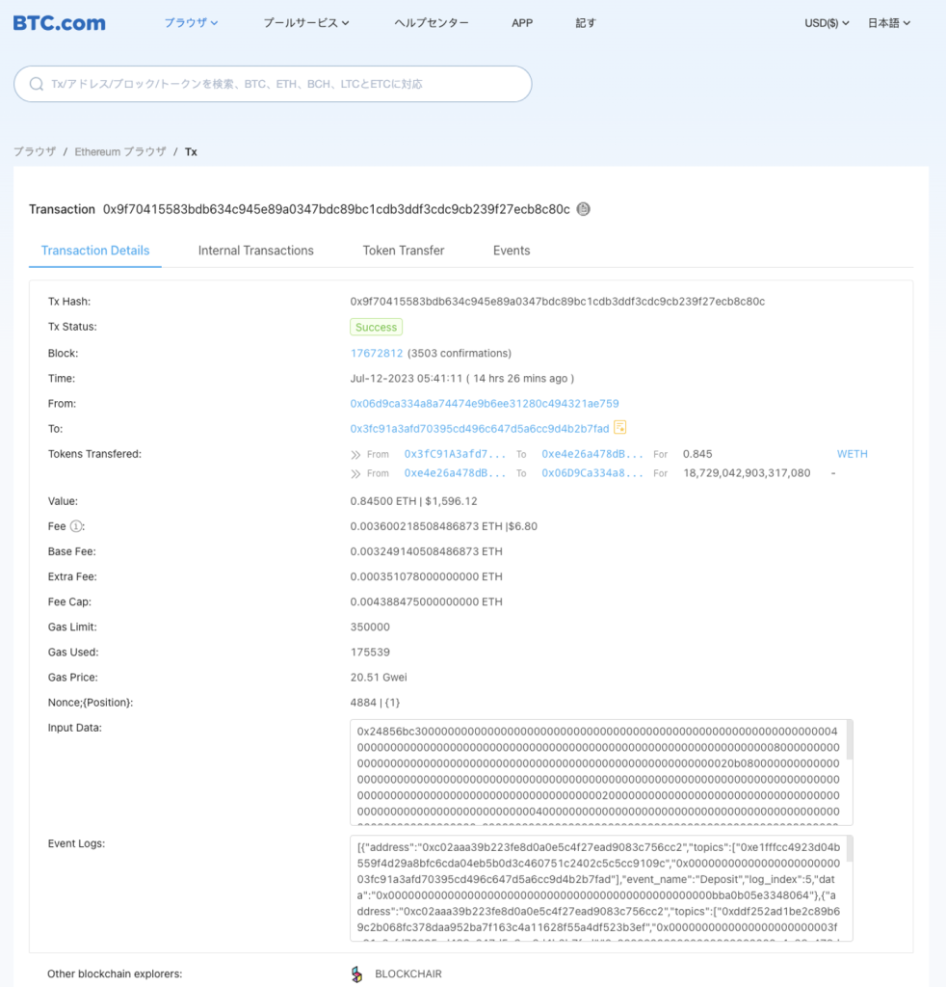Open the BLOCKCHAIR explorer icon
The width and height of the screenshot is (946, 987).
point(357,974)
